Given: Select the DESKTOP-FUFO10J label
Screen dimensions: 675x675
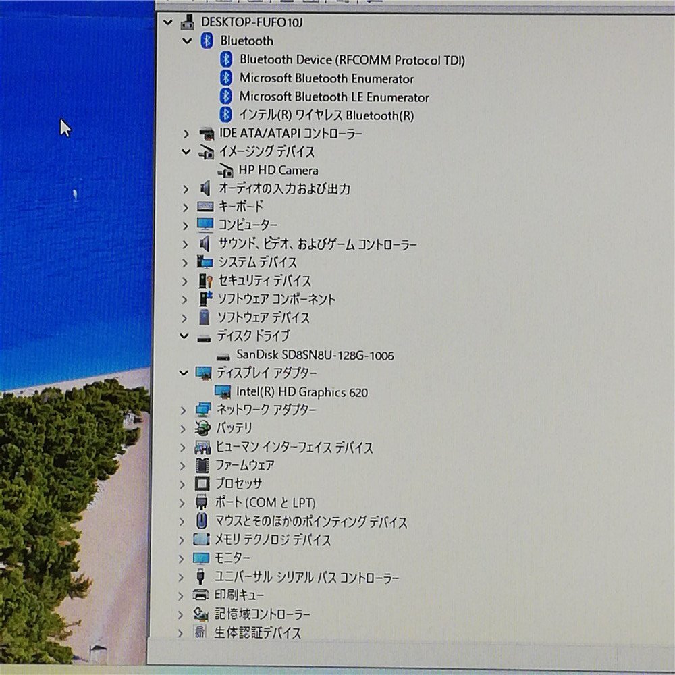Looking at the screenshot, I should (x=252, y=22).
